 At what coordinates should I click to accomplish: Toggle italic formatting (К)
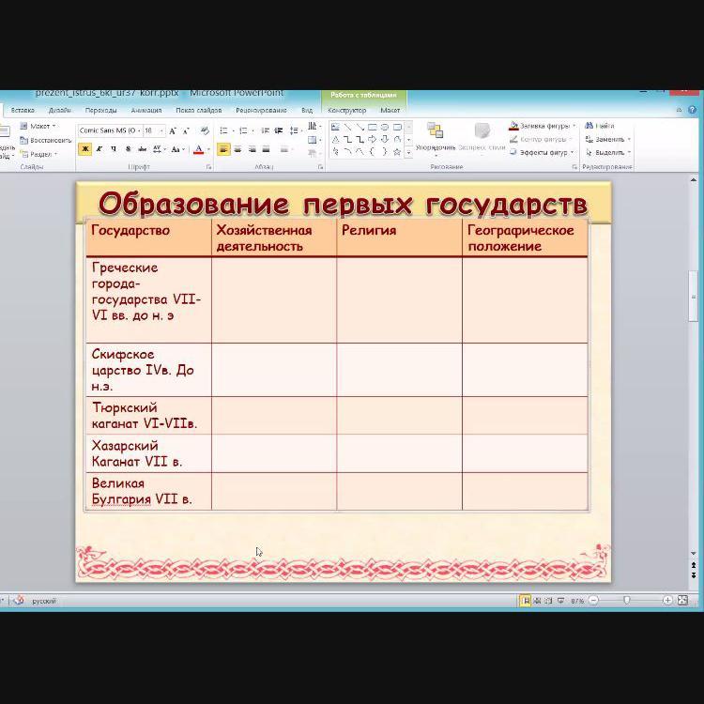point(99,149)
